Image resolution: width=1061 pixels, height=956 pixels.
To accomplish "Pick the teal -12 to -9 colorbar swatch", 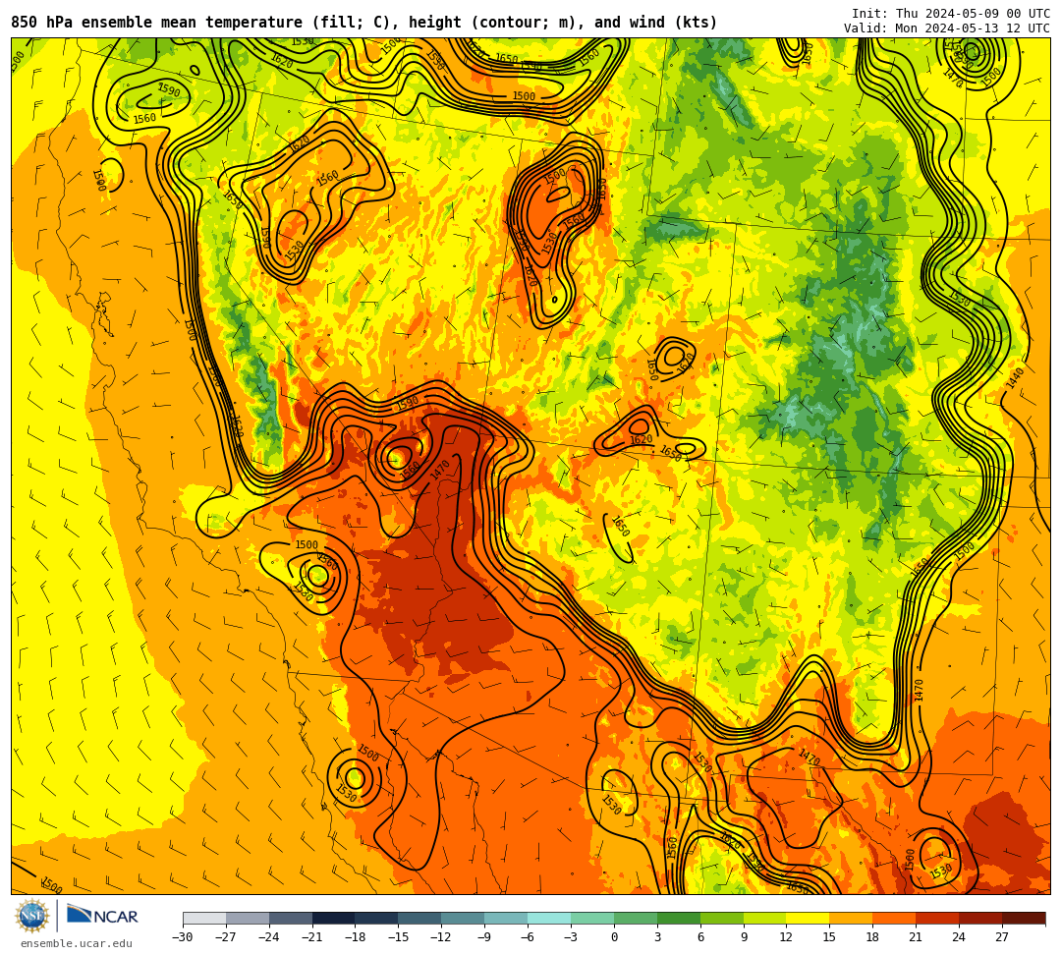I will pyautogui.click(x=464, y=918).
